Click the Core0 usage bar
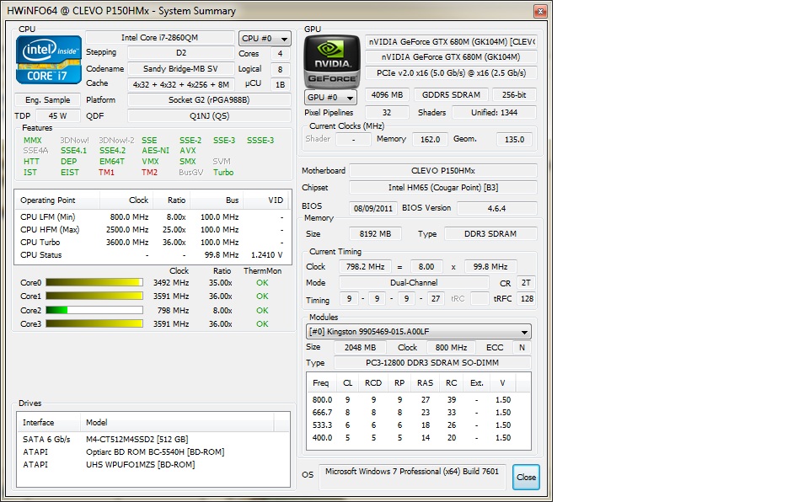 click(94, 282)
